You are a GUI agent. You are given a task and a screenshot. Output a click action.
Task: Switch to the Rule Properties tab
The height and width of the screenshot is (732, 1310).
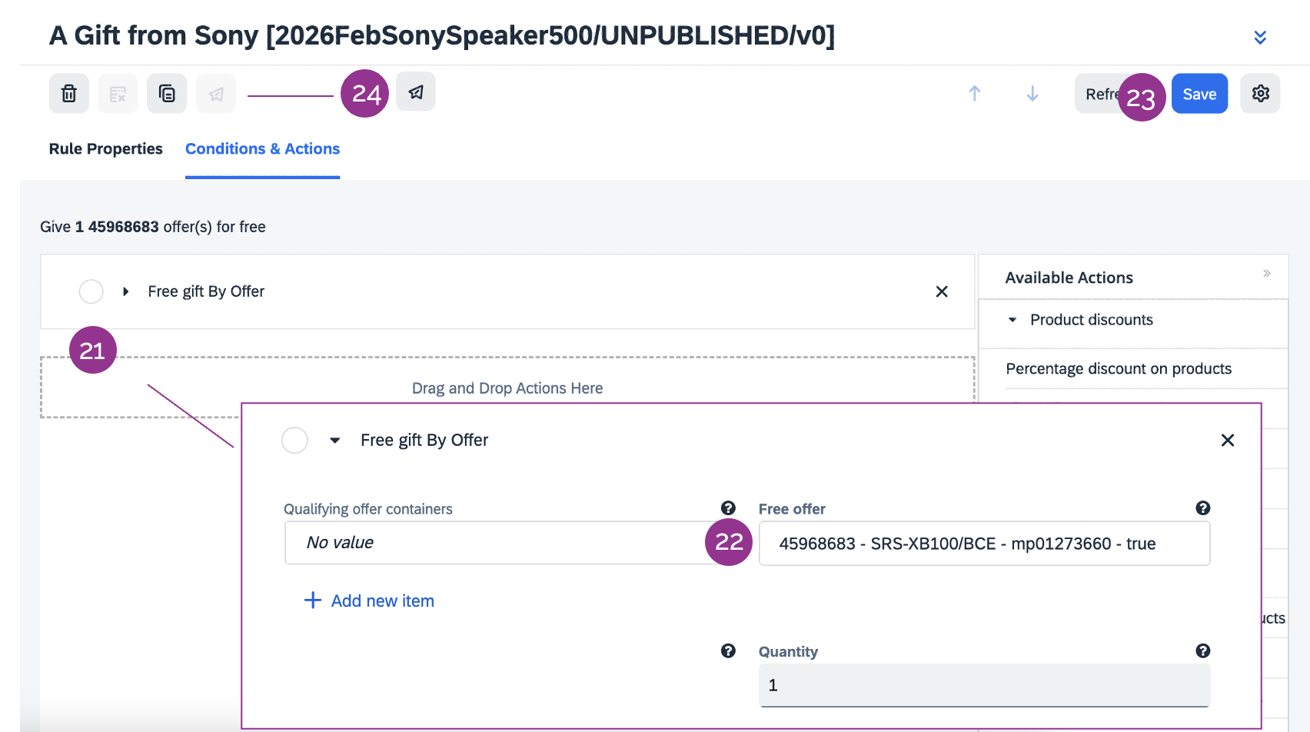click(106, 149)
